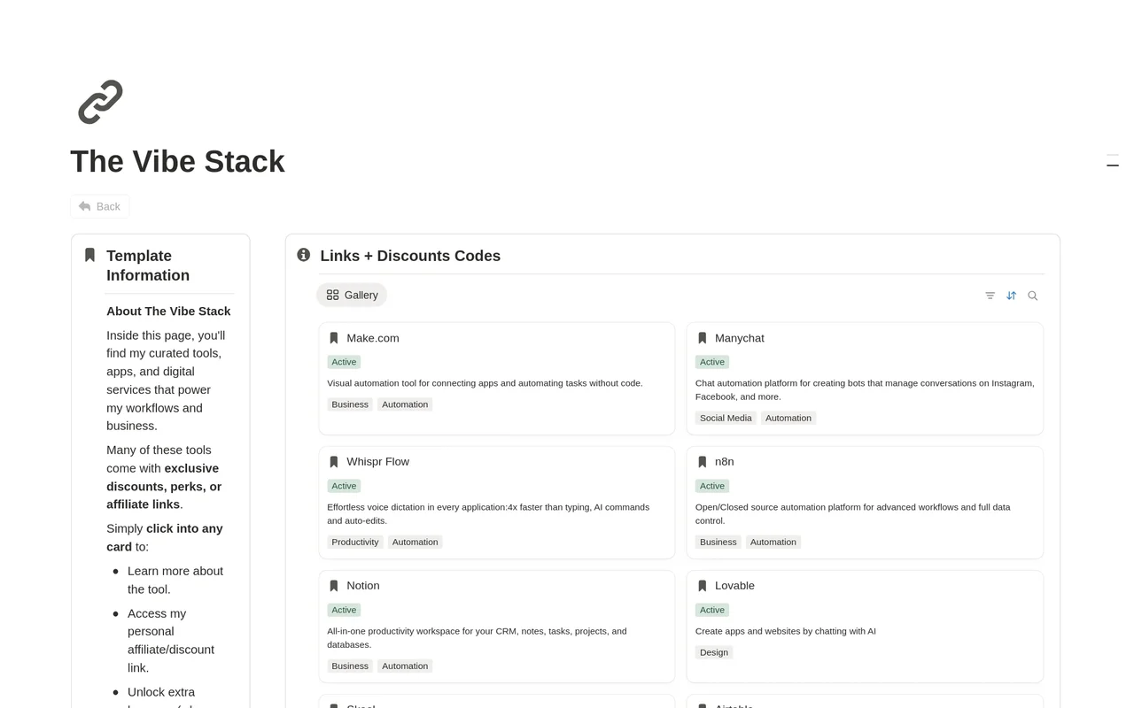Go back using the Back button
This screenshot has height=708, width=1134.
pyautogui.click(x=100, y=206)
